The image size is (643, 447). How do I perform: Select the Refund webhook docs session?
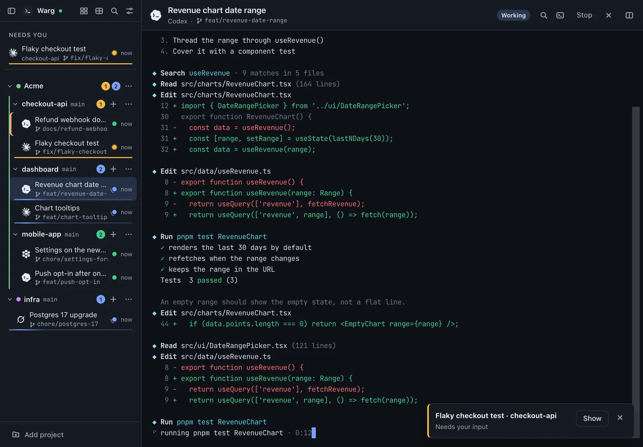74,124
